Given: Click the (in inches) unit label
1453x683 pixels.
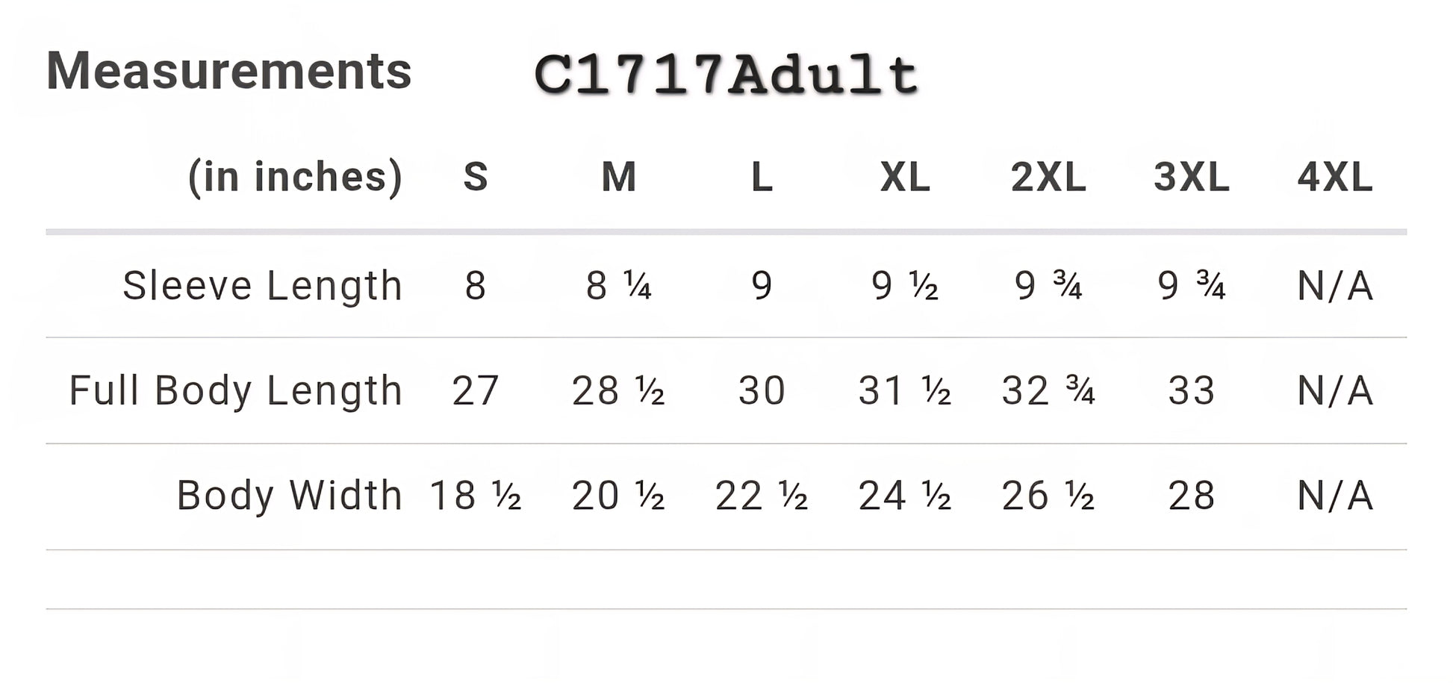Looking at the screenshot, I should (295, 178).
